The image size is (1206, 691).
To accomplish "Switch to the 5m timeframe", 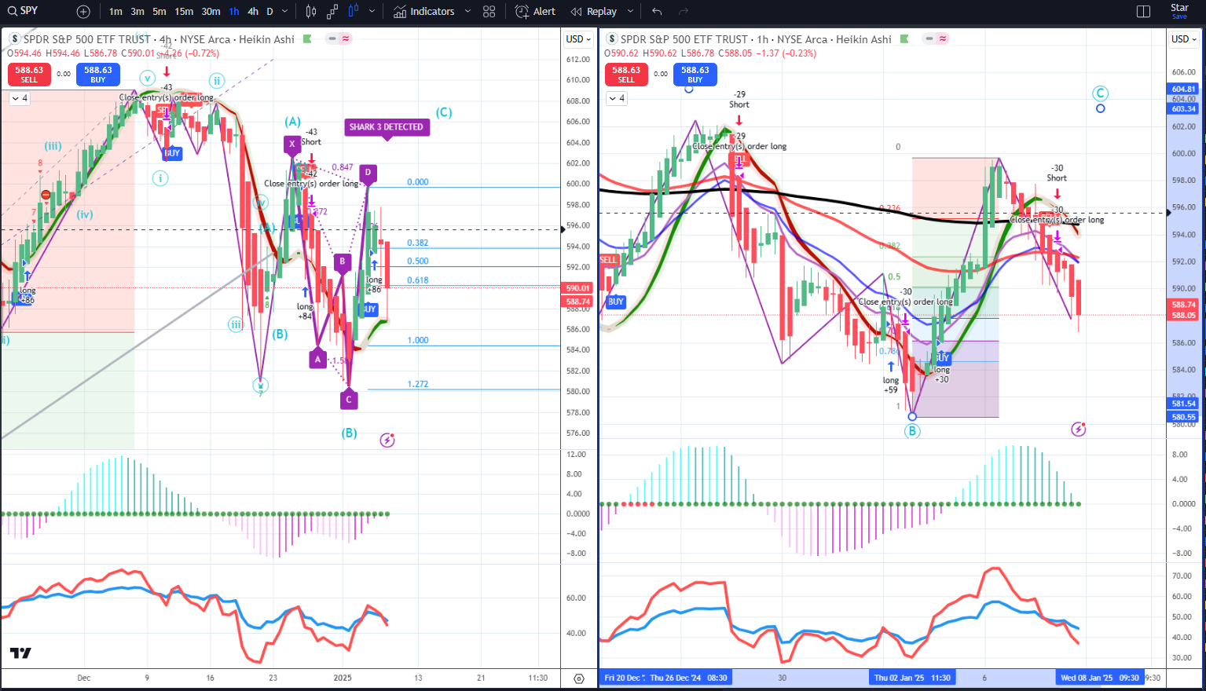I will coord(159,12).
